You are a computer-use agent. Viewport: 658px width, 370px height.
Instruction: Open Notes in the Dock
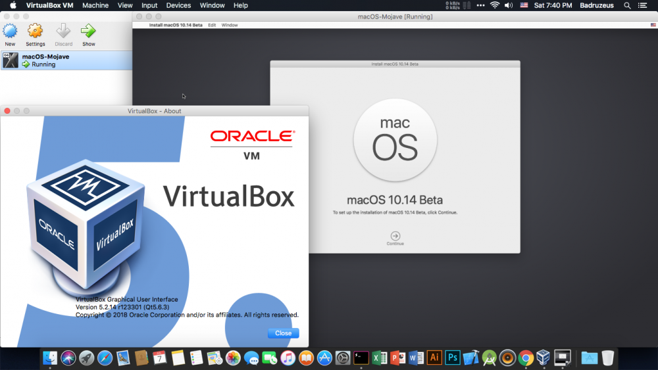point(178,358)
